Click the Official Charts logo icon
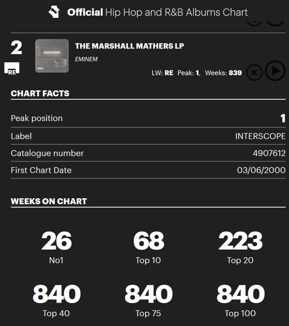The height and width of the screenshot is (326, 289). click(54, 12)
